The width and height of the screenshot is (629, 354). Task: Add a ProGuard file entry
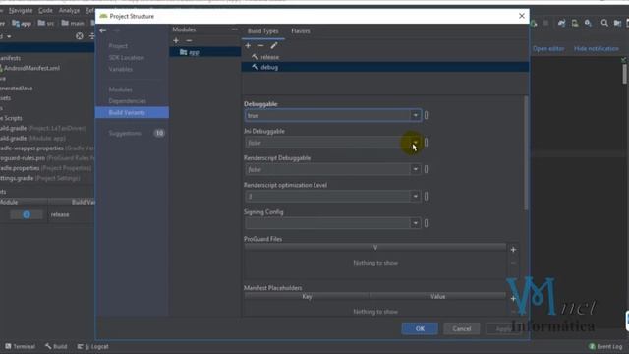513,250
